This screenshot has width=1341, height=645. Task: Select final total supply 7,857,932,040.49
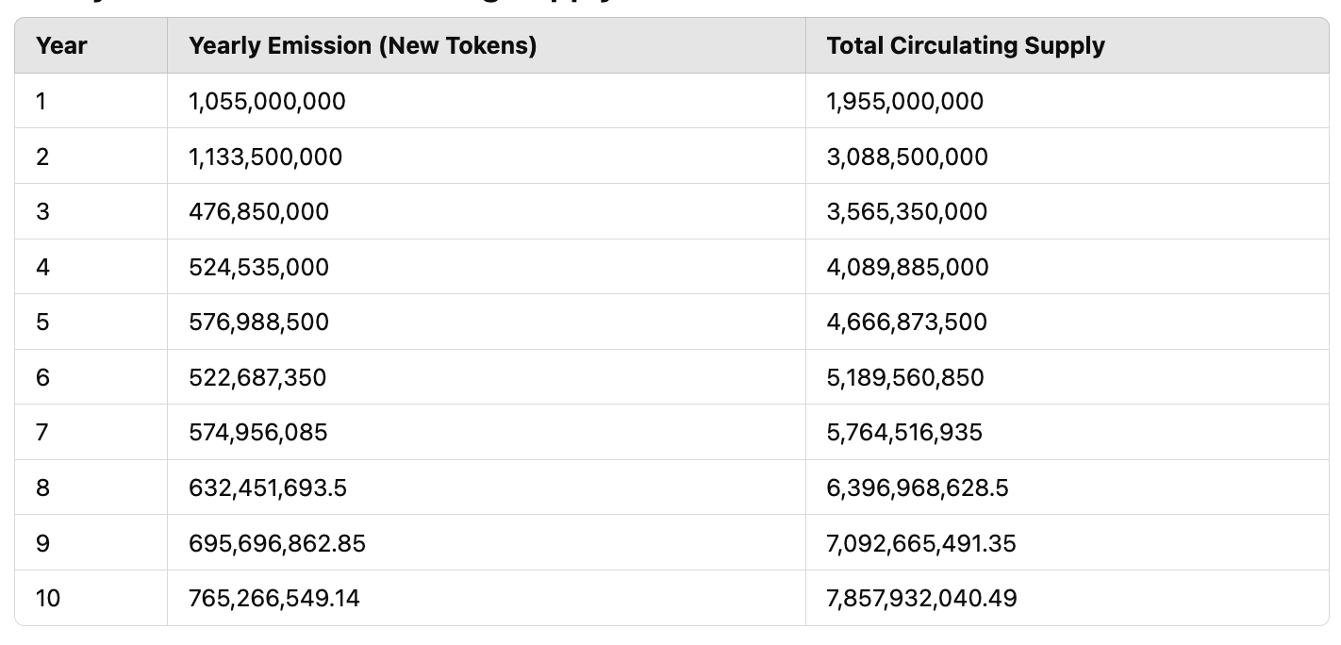[922, 598]
